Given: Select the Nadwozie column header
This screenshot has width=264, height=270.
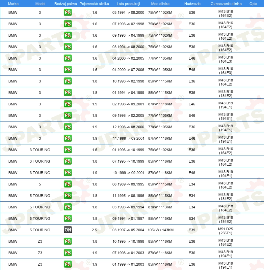Looking at the screenshot, I should click(192, 4).
